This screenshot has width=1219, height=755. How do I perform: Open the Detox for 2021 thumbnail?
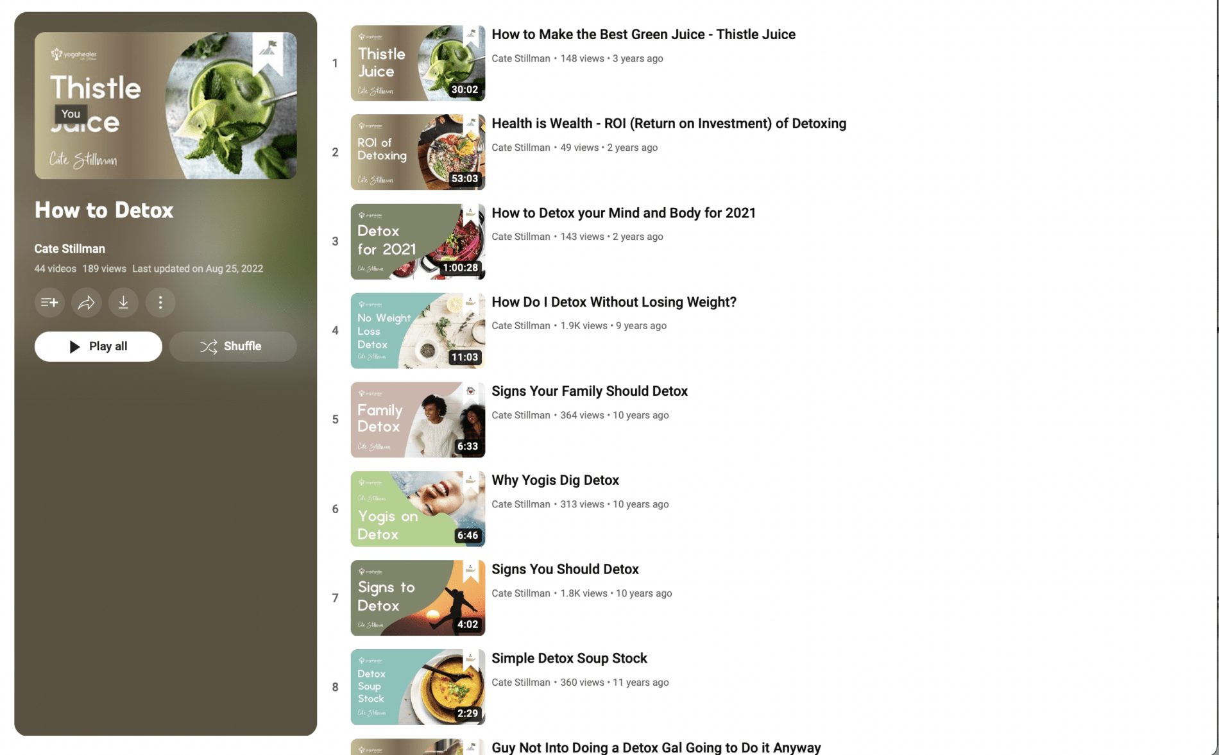pyautogui.click(x=418, y=241)
